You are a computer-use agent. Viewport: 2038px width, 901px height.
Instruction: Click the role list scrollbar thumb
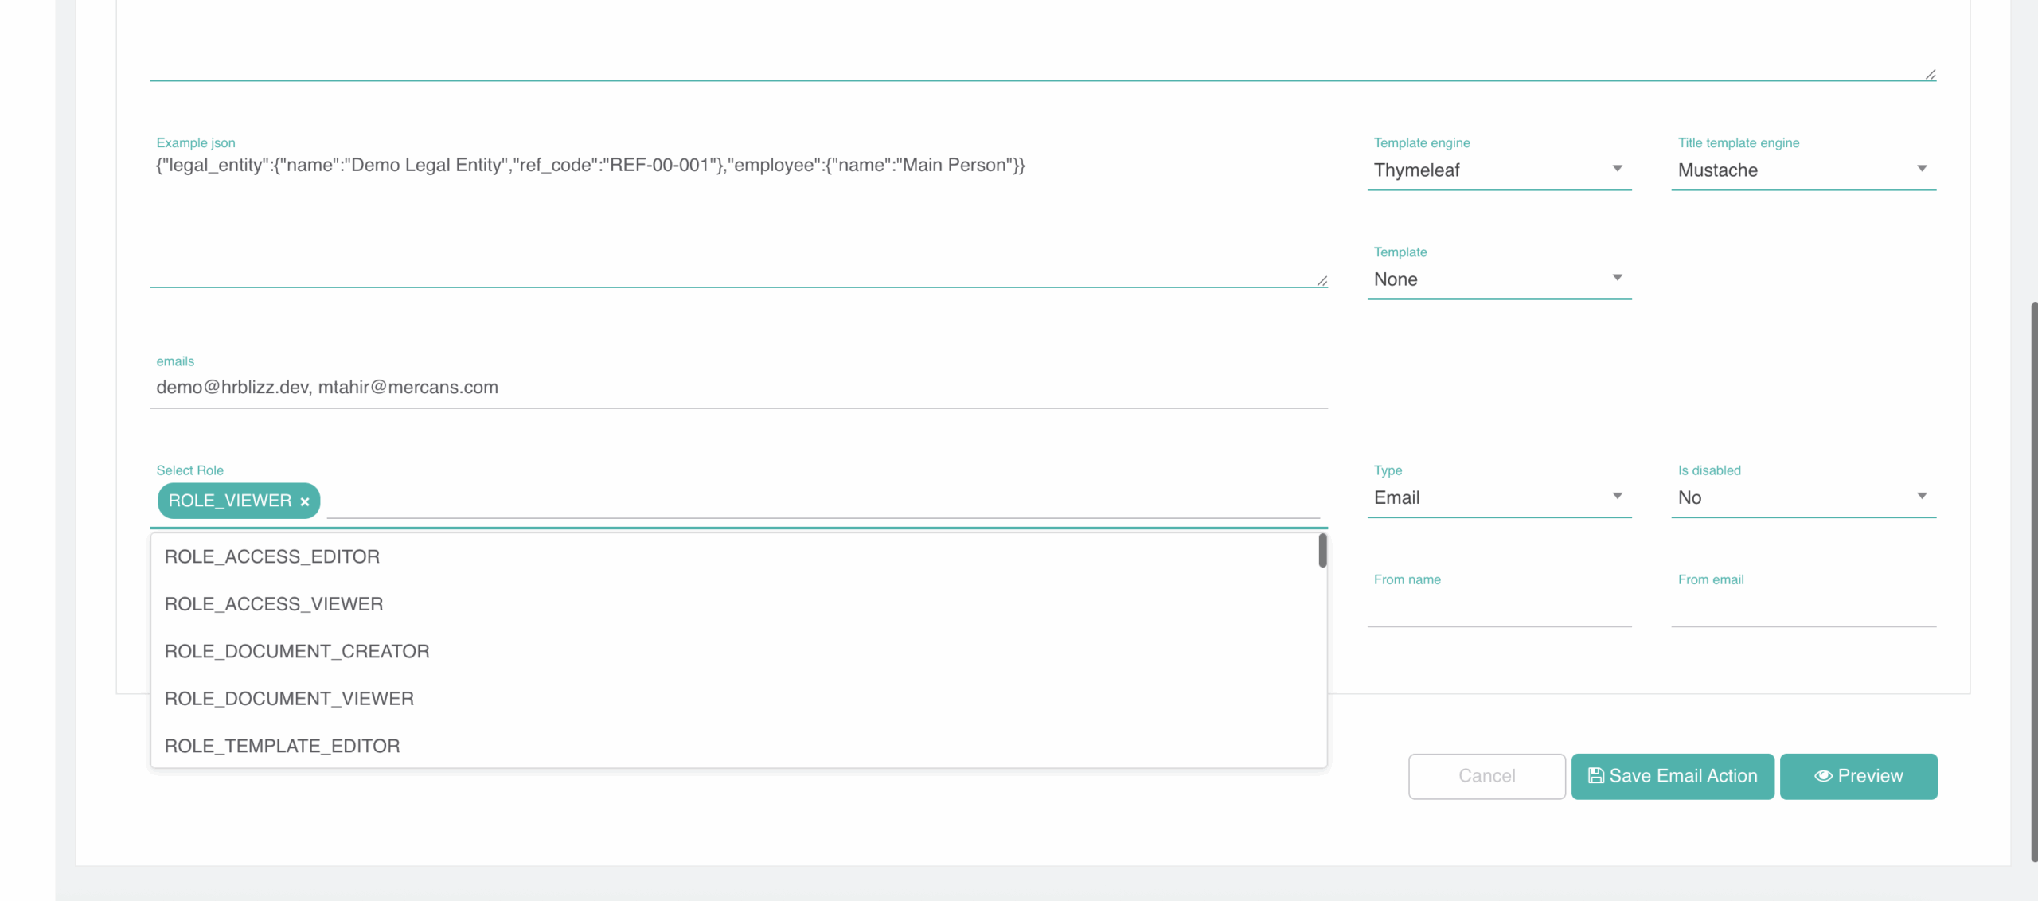click(x=1322, y=551)
